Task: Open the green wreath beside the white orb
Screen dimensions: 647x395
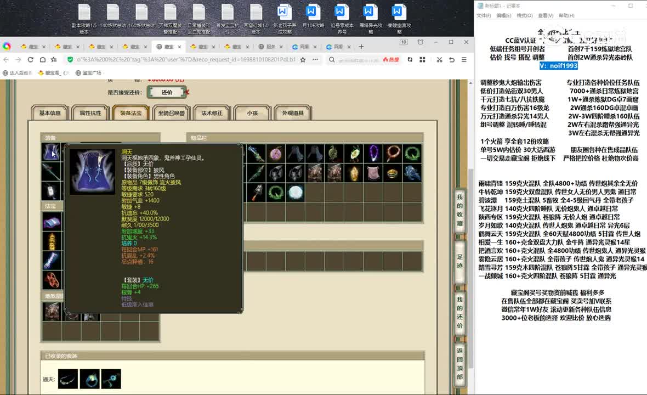Action: coord(276,193)
